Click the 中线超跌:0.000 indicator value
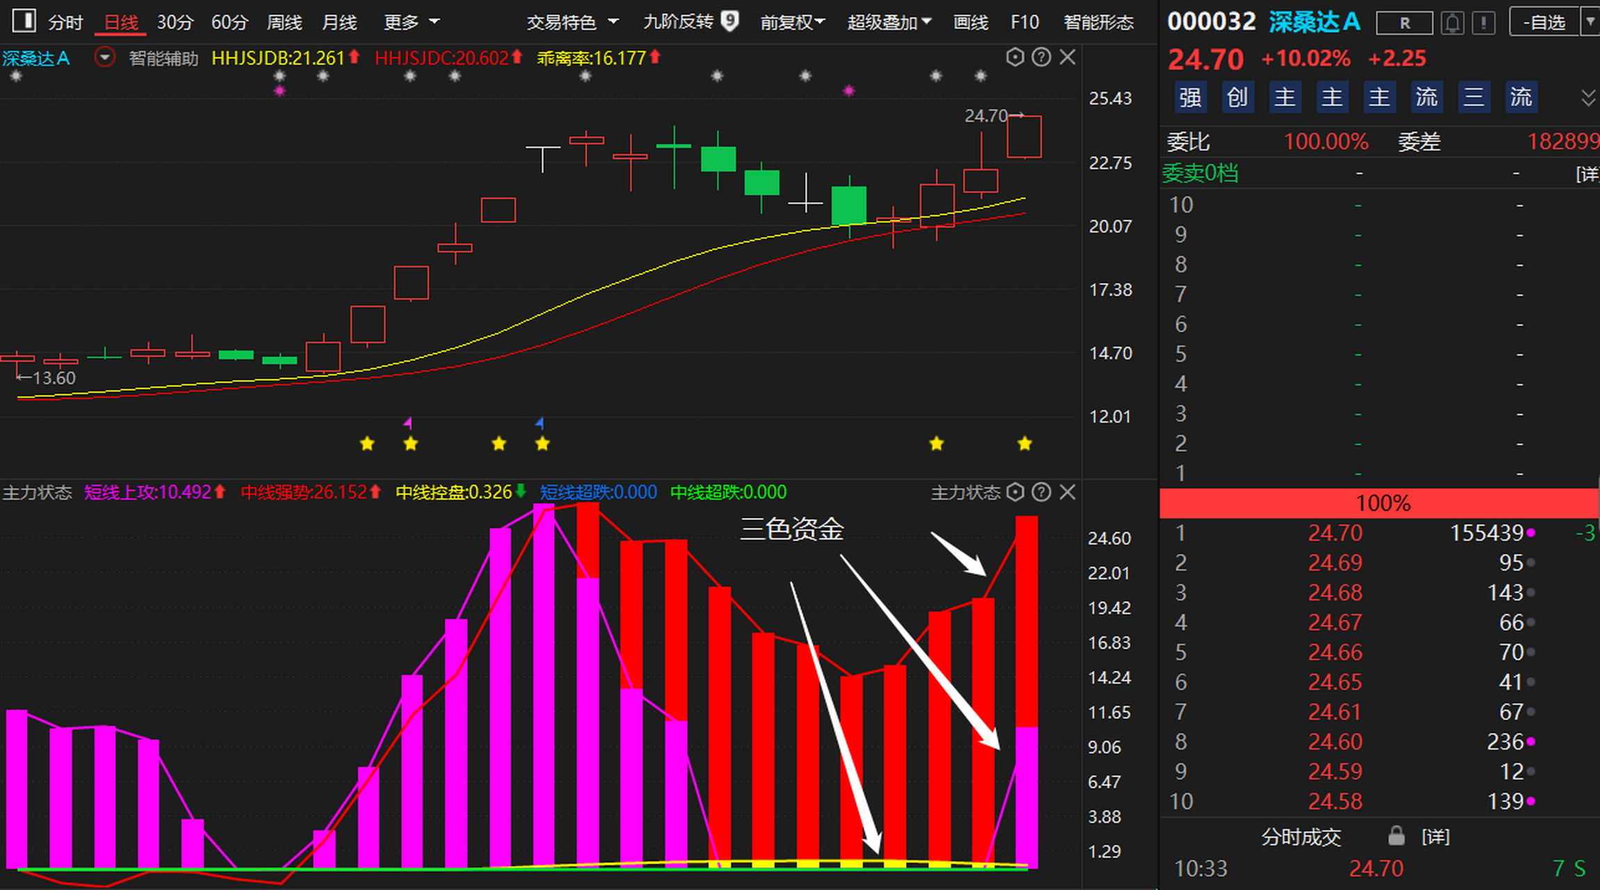The image size is (1600, 890). click(x=728, y=492)
